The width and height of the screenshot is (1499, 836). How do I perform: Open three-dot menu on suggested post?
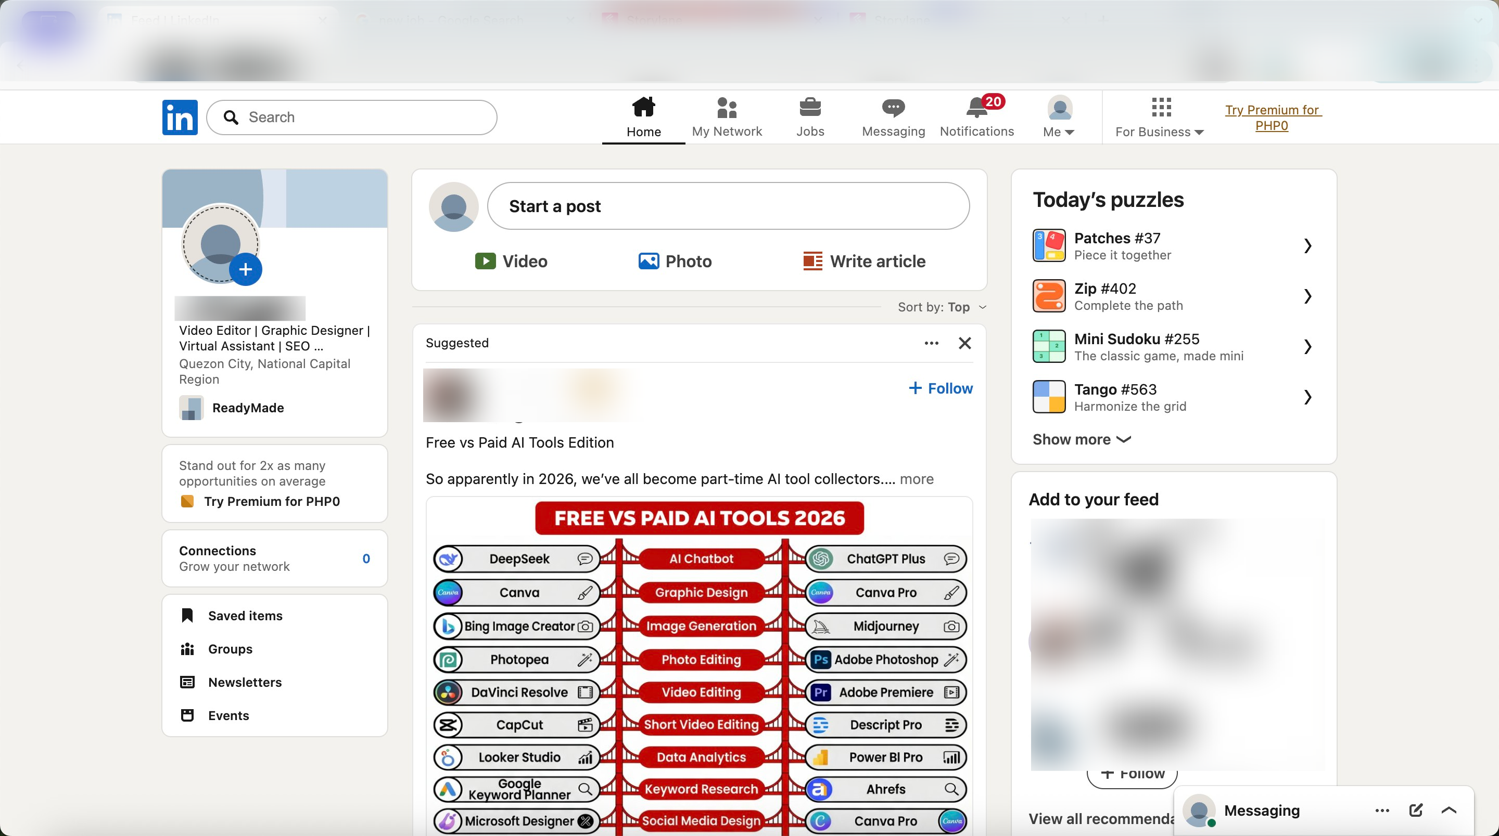pos(931,343)
